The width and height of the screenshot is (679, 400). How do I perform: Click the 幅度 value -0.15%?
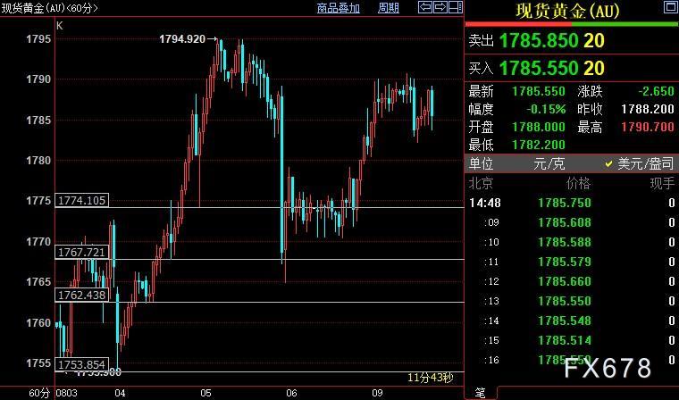(546, 109)
